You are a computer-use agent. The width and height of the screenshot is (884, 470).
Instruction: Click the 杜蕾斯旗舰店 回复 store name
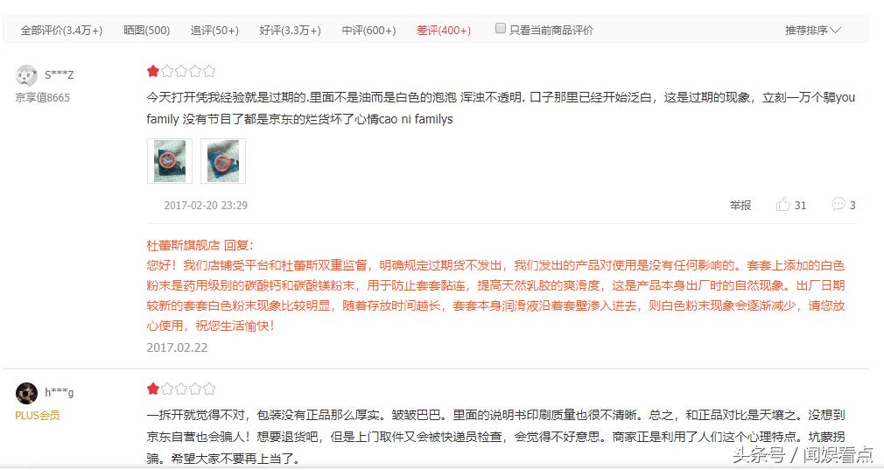click(183, 245)
